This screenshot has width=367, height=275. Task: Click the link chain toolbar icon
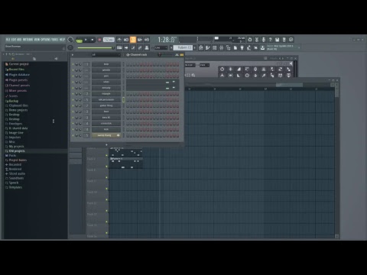coord(140,47)
